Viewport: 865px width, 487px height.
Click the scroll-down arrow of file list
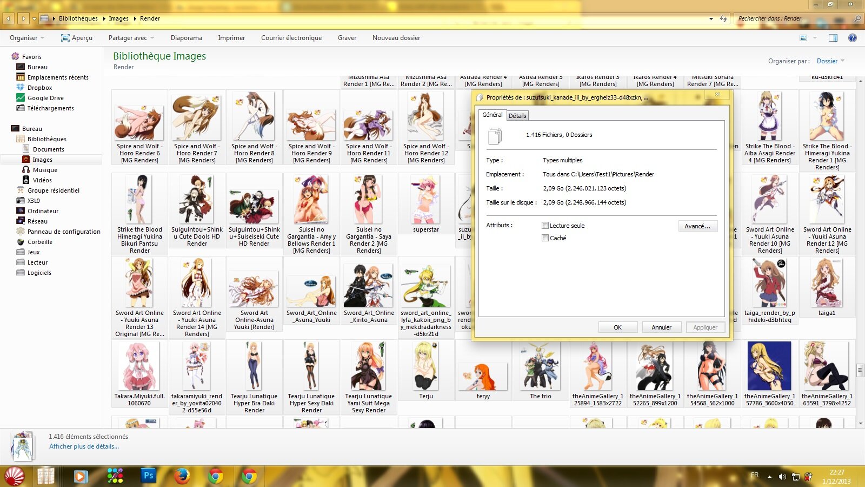[x=860, y=423]
